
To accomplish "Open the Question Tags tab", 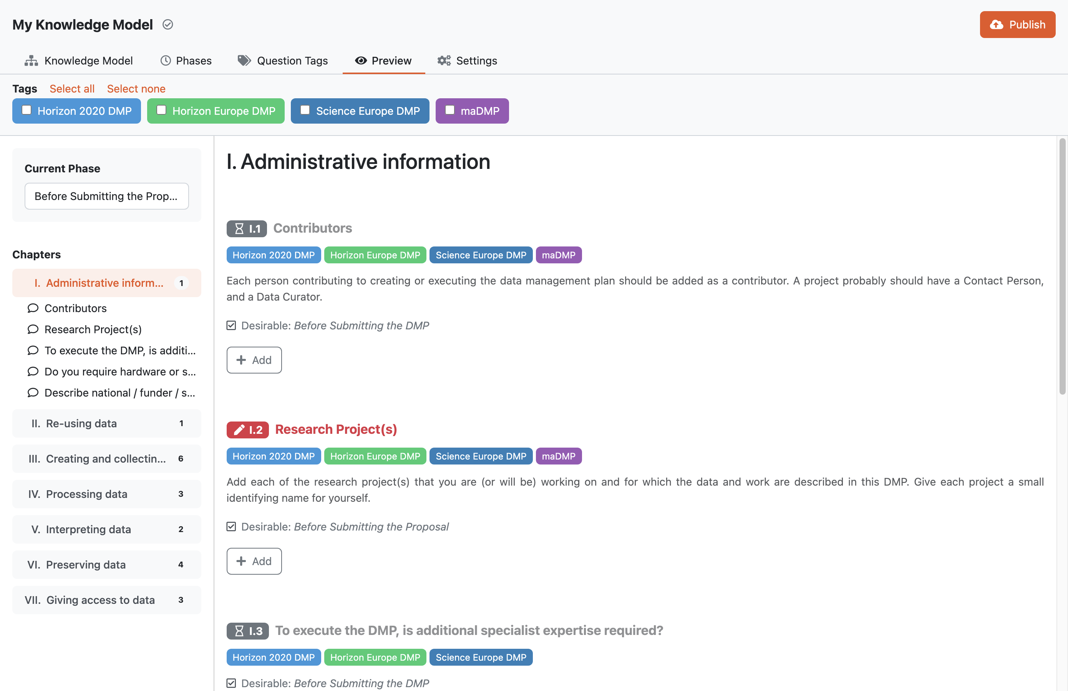I will pos(283,61).
